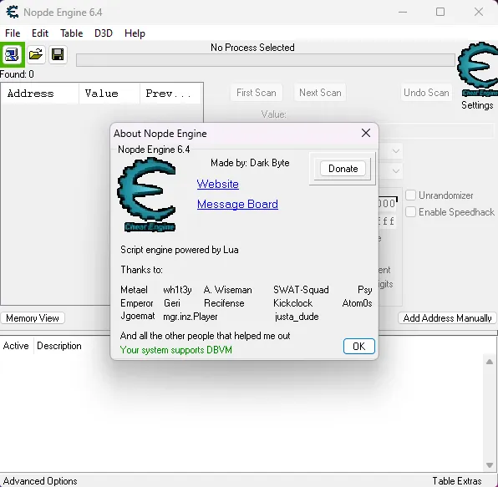Expand the lower dropdown behind the dialog
The image size is (498, 487).
[x=396, y=170]
